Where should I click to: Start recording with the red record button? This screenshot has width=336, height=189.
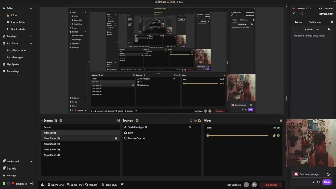246,185
